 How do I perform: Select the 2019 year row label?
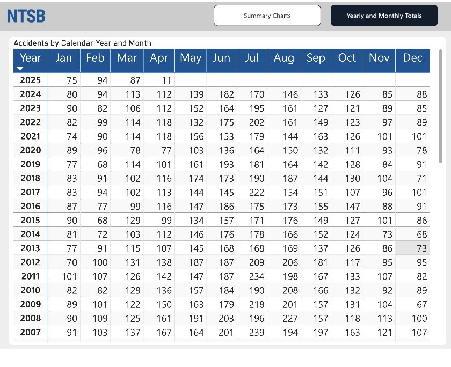(x=31, y=164)
